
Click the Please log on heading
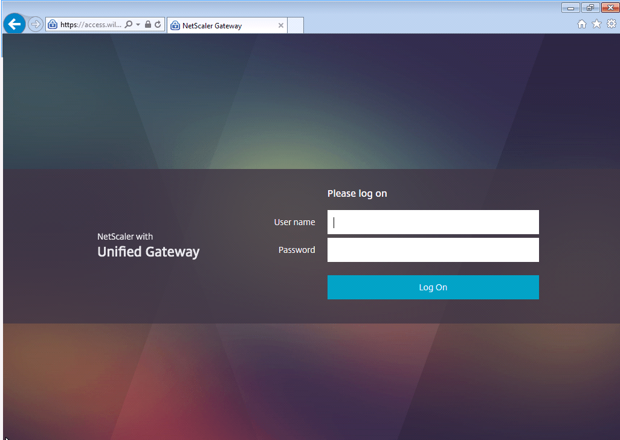pyautogui.click(x=357, y=193)
